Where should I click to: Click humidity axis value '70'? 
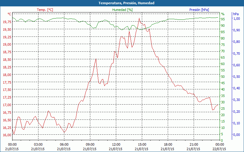223,51
